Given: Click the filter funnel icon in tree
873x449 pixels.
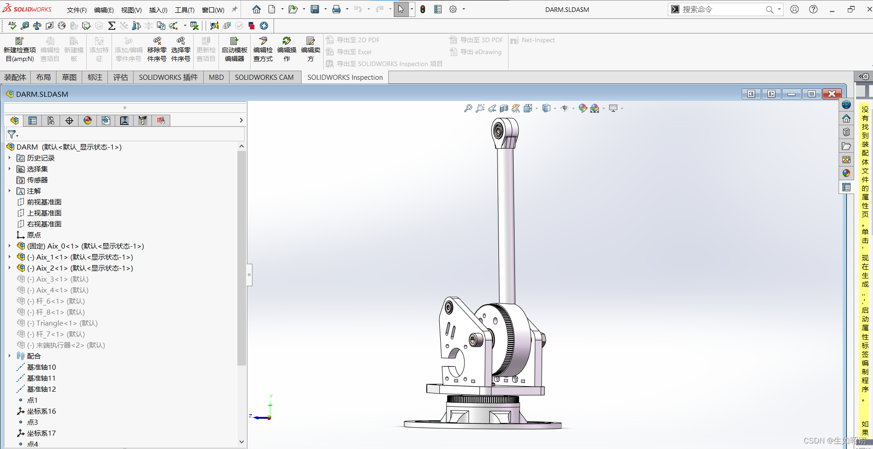Looking at the screenshot, I should [12, 134].
